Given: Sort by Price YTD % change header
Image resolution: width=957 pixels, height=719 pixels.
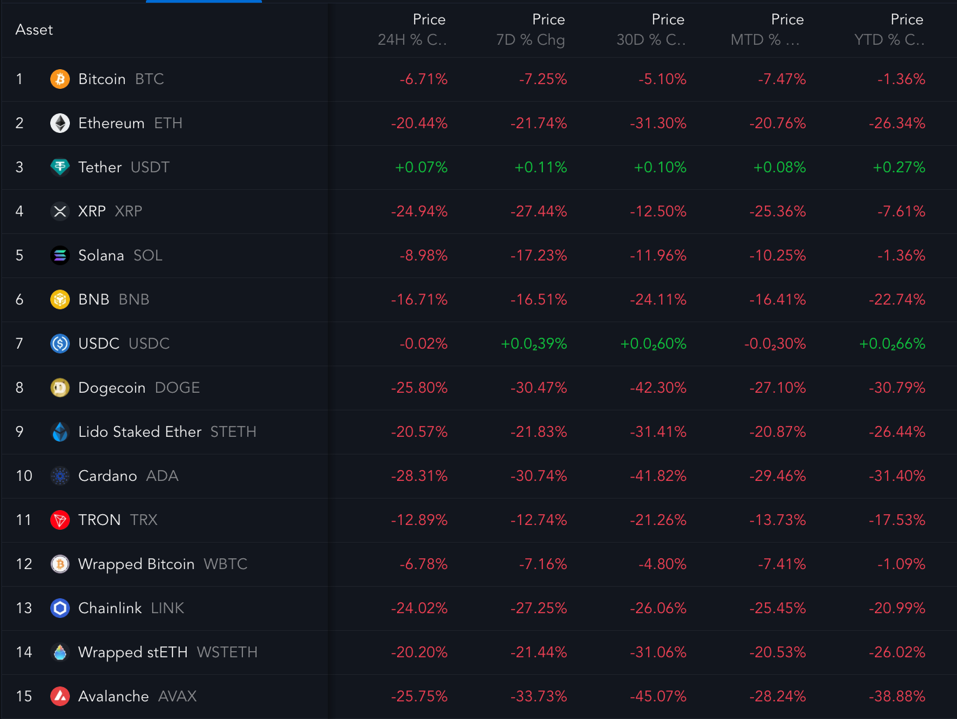Looking at the screenshot, I should click(889, 30).
